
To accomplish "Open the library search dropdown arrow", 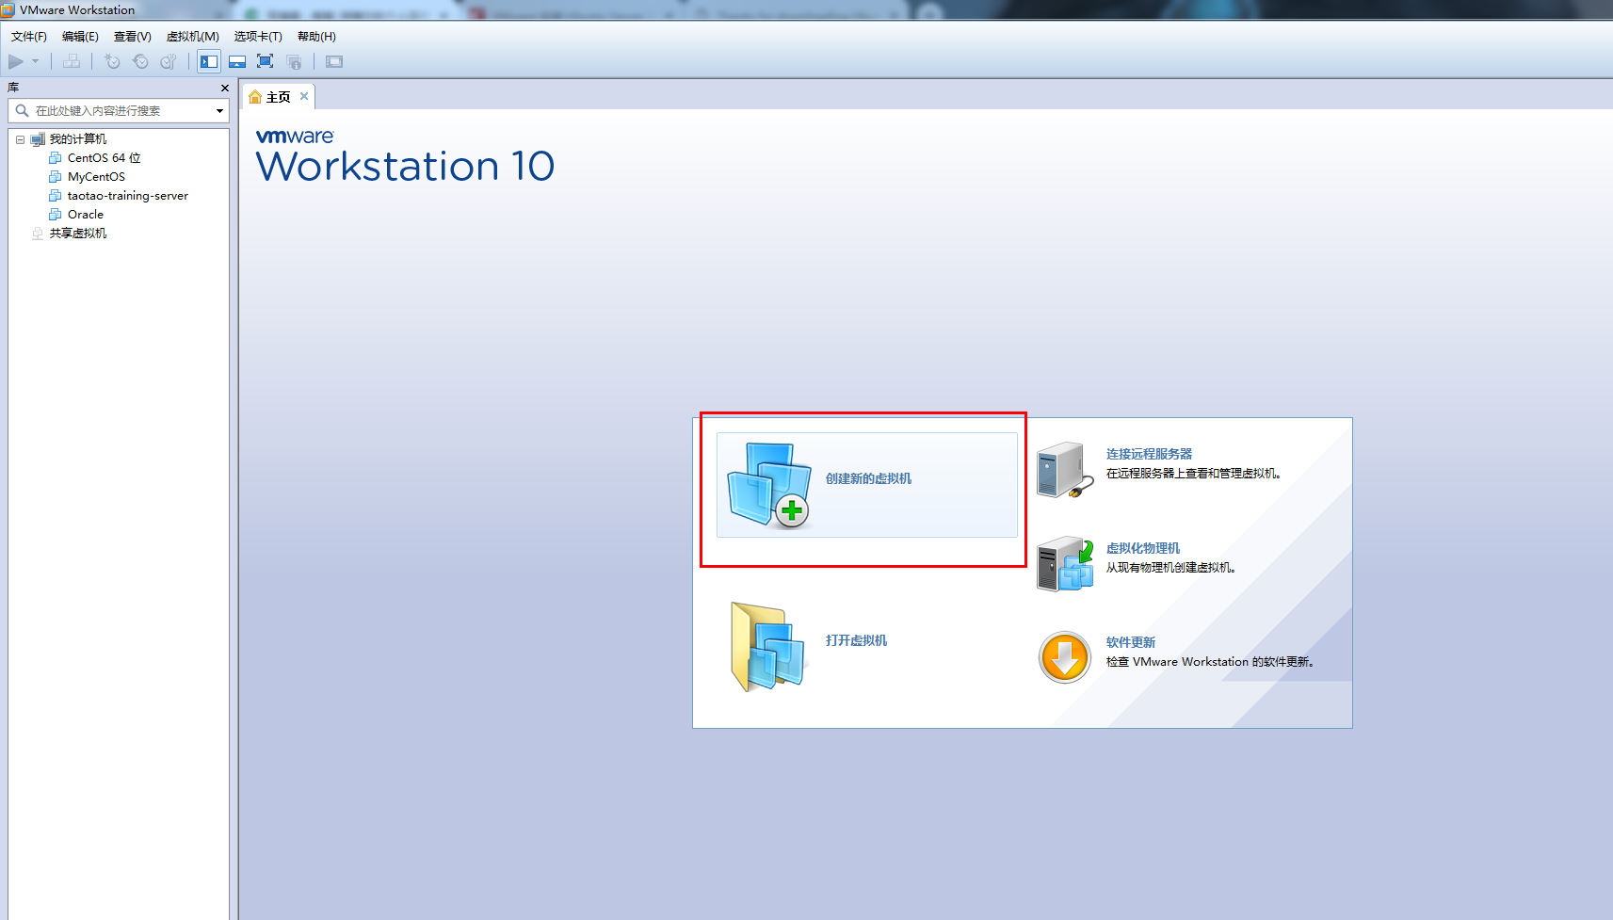I will (x=219, y=111).
